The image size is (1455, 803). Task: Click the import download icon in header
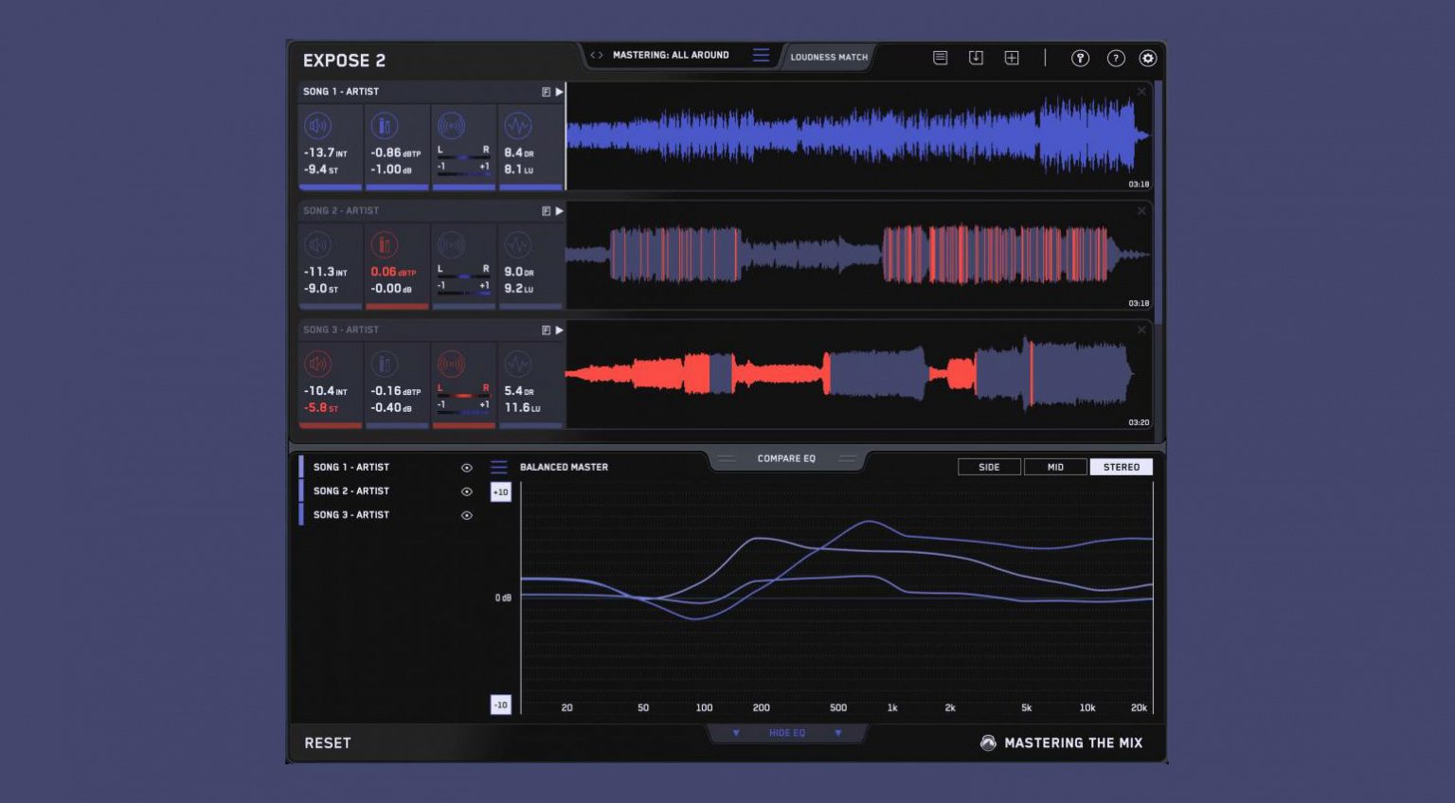(976, 58)
